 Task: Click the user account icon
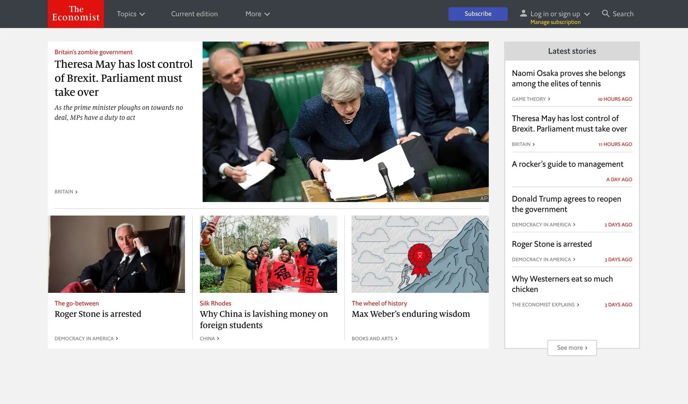click(x=523, y=13)
